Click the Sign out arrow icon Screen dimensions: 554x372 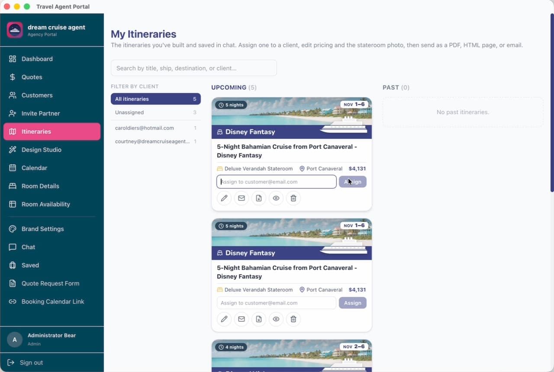click(11, 362)
